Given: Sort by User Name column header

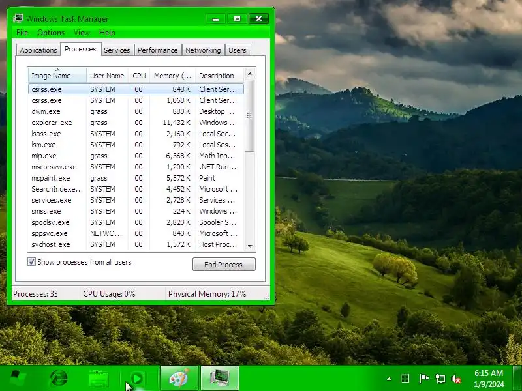Looking at the screenshot, I should [x=107, y=76].
